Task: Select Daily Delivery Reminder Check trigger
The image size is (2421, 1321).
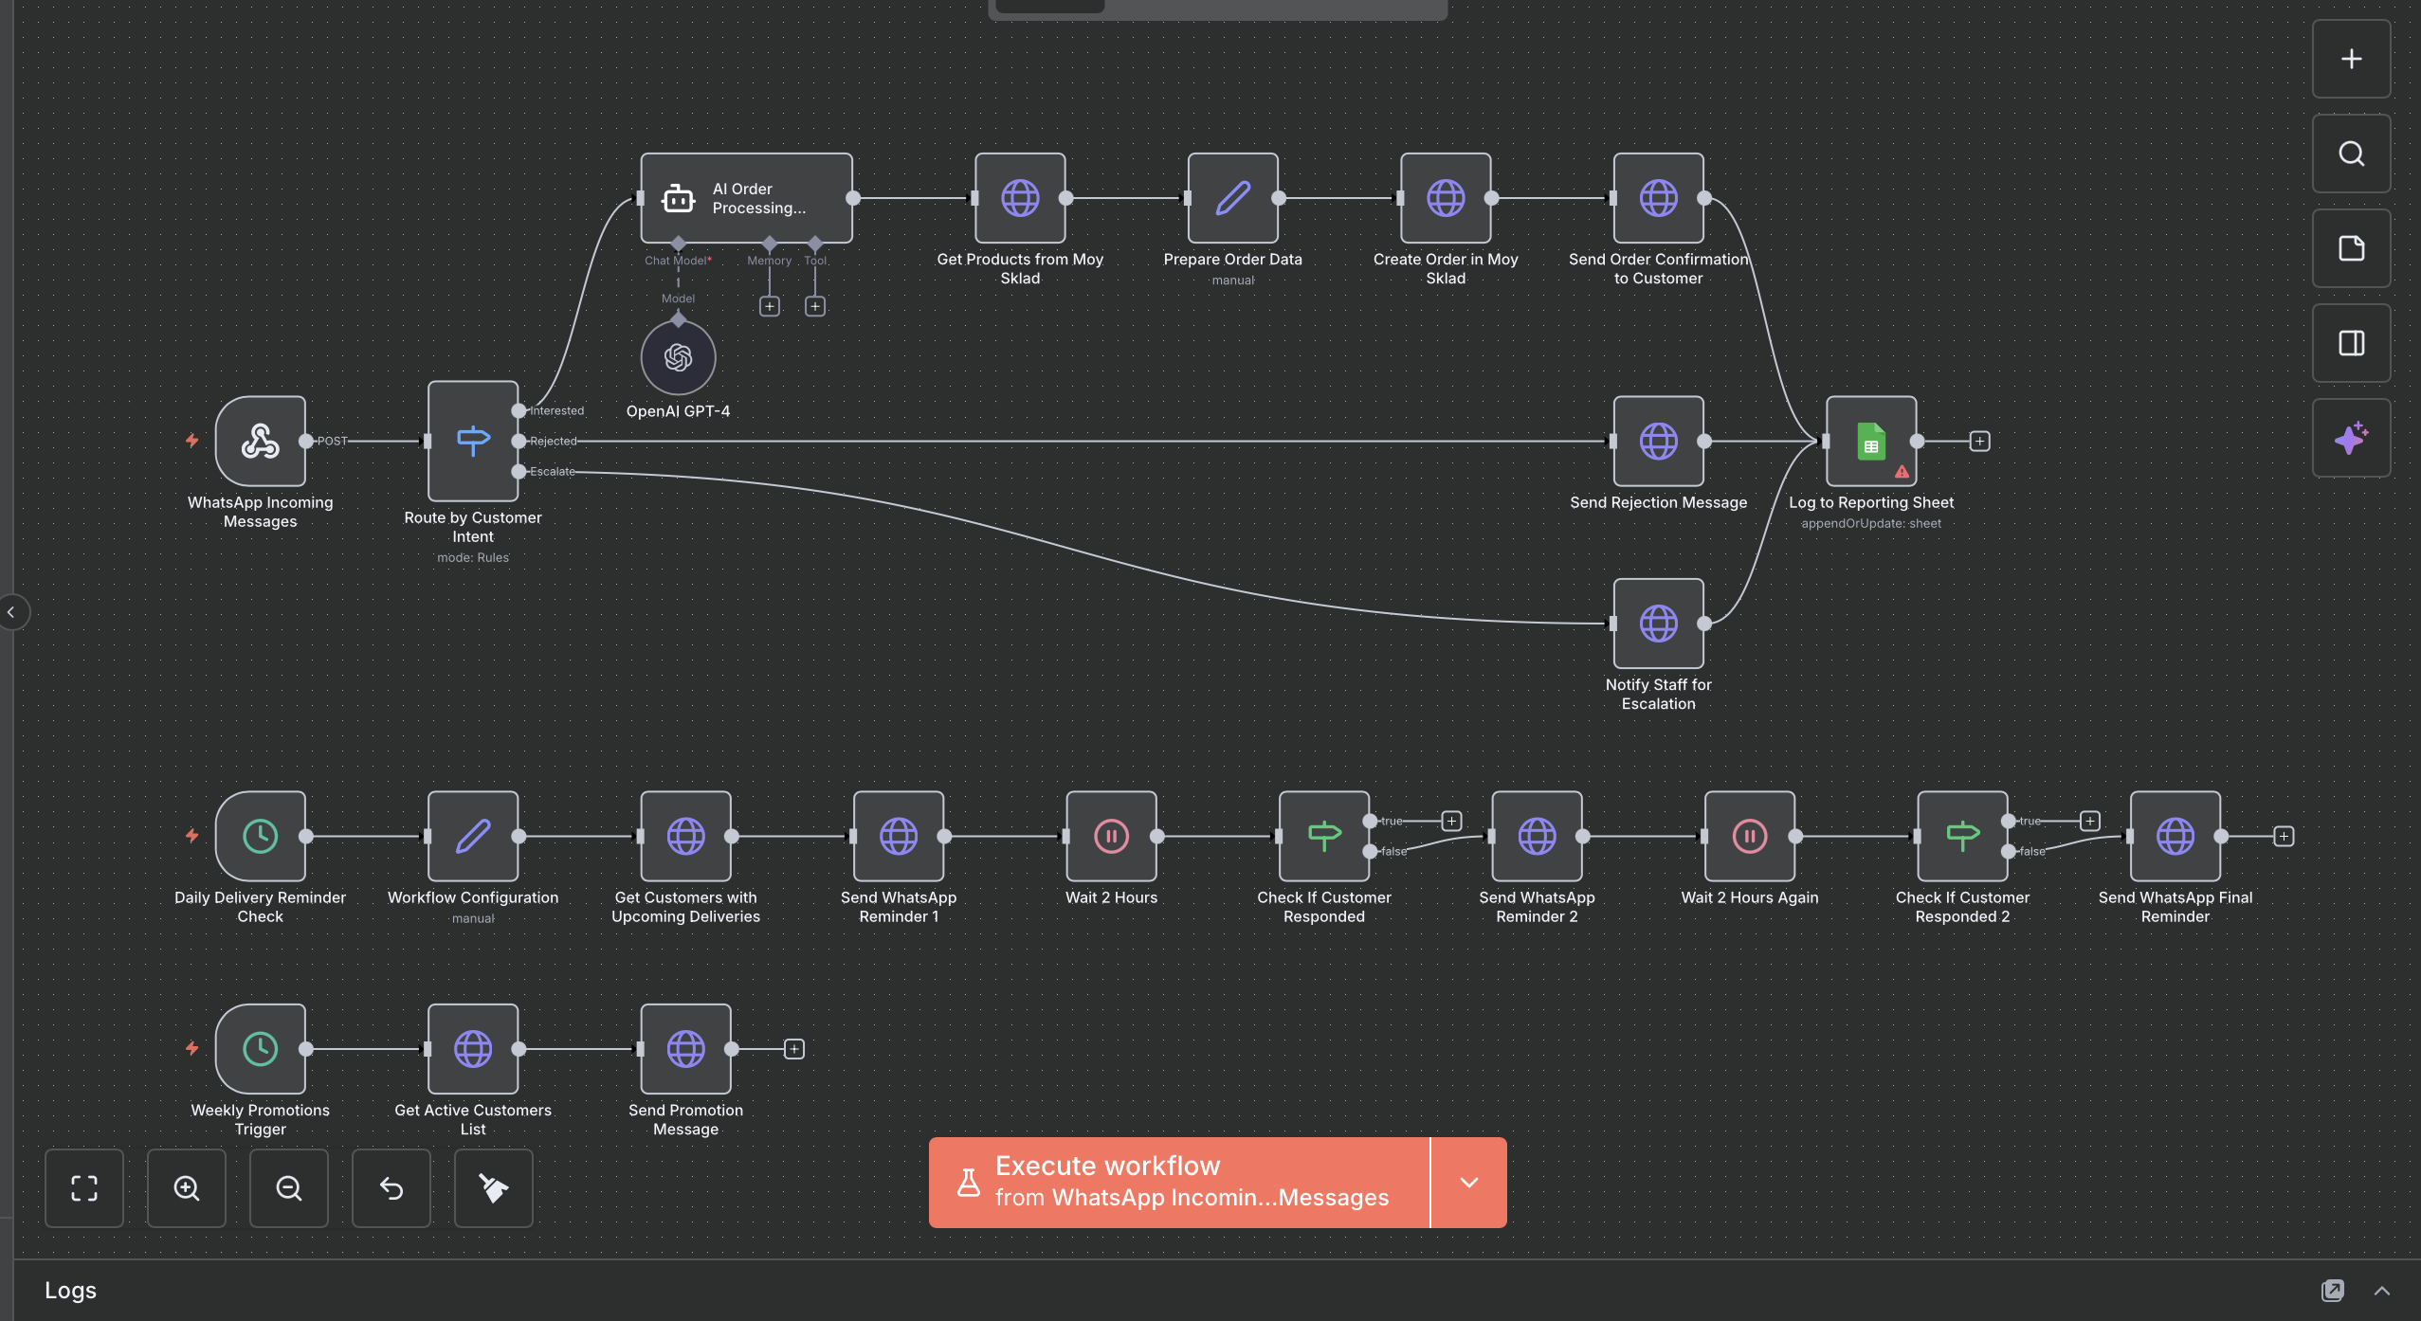Action: pos(260,836)
